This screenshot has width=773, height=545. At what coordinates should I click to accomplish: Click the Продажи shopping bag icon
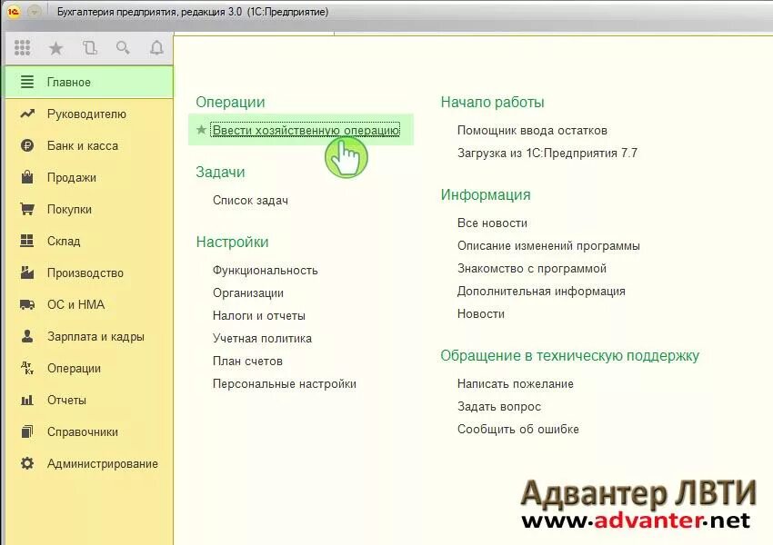(x=27, y=177)
